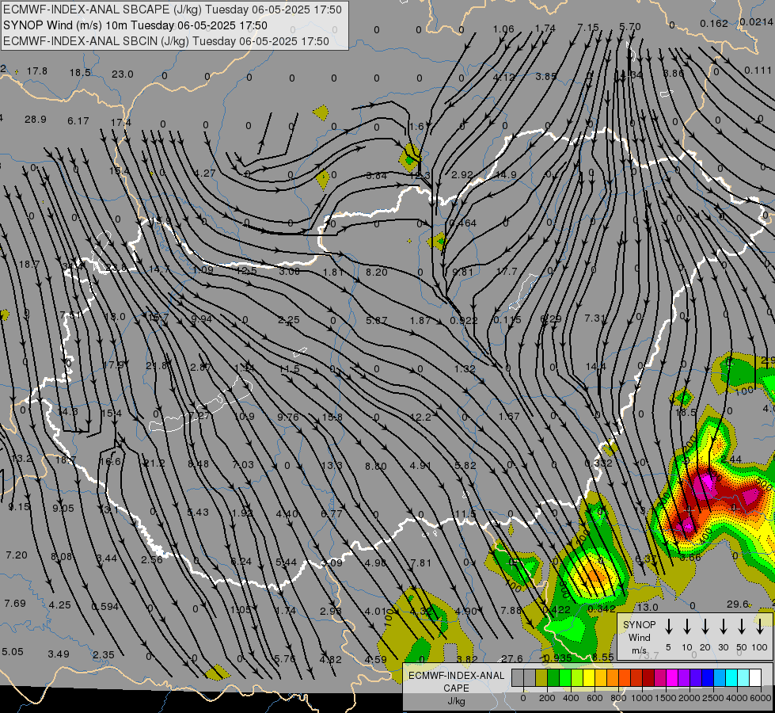Click the 600 tick on CAPE scale
The height and width of the screenshot is (713, 775).
point(595,698)
